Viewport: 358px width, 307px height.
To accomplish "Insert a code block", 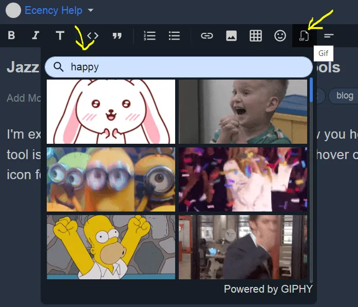I will 92,35.
